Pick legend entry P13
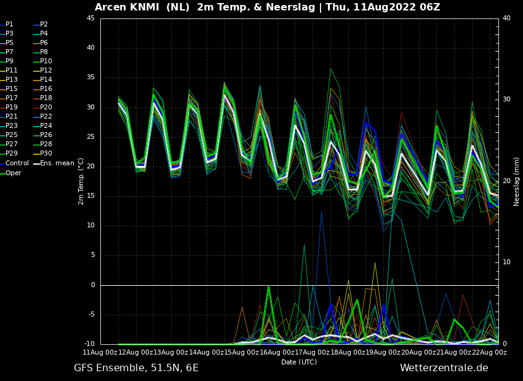The width and height of the screenshot is (523, 381). pyautogui.click(x=11, y=80)
